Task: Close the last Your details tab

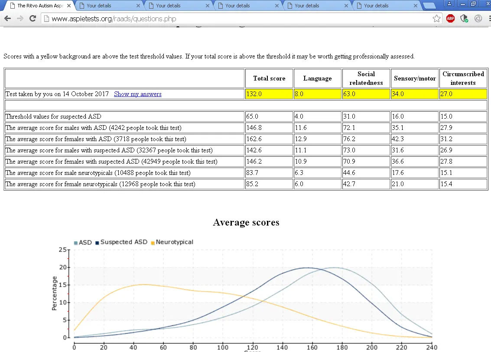Action: pos(416,6)
